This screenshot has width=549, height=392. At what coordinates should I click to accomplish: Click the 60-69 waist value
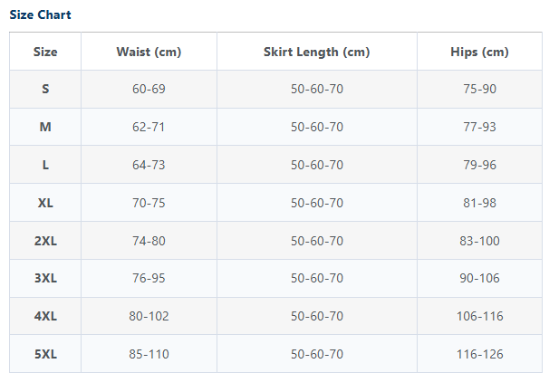[x=149, y=89]
